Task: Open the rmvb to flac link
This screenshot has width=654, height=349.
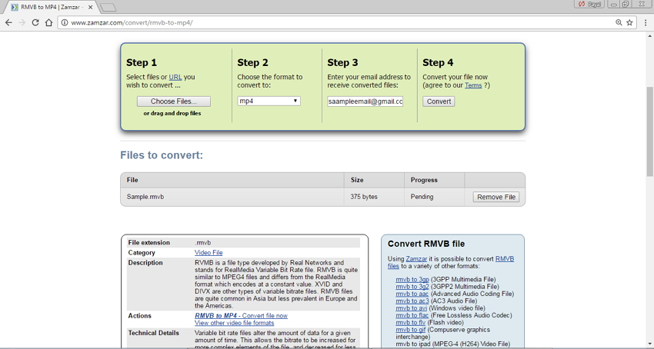Action: pos(412,316)
